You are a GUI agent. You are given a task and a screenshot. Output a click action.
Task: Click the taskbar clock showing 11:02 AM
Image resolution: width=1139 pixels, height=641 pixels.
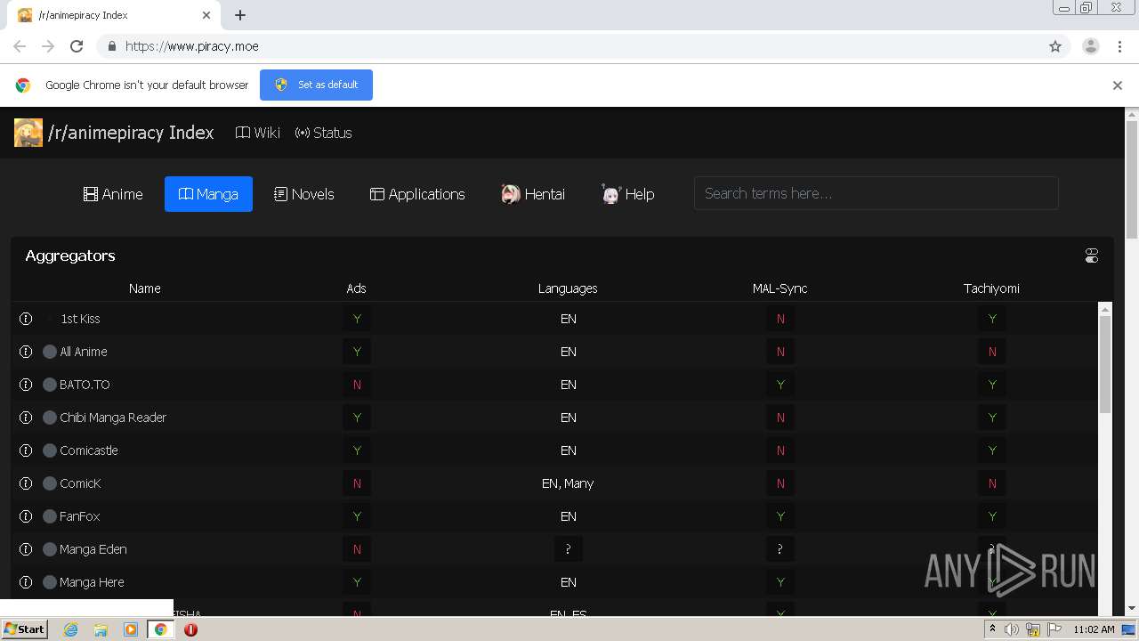pyautogui.click(x=1094, y=629)
